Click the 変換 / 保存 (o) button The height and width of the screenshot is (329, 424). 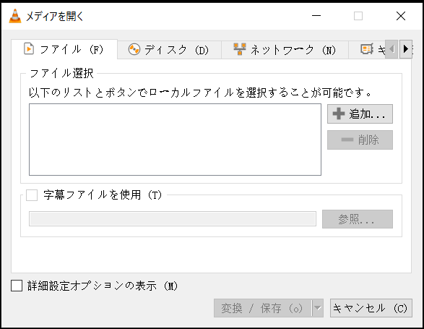tap(263, 308)
